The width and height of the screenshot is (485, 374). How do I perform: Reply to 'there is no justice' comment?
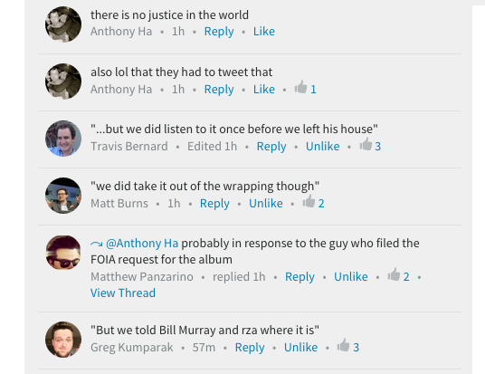point(219,32)
